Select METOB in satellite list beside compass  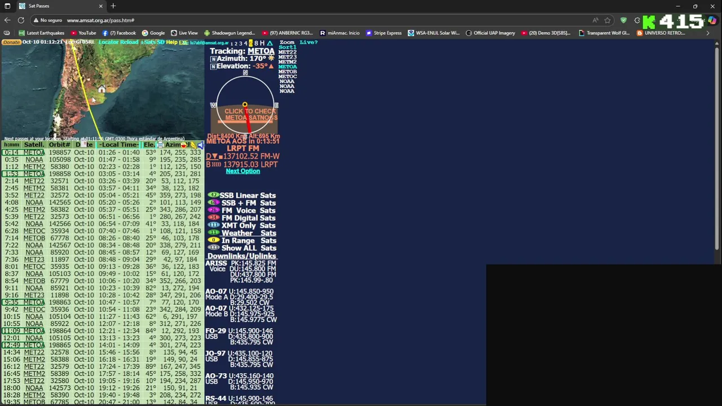287,72
